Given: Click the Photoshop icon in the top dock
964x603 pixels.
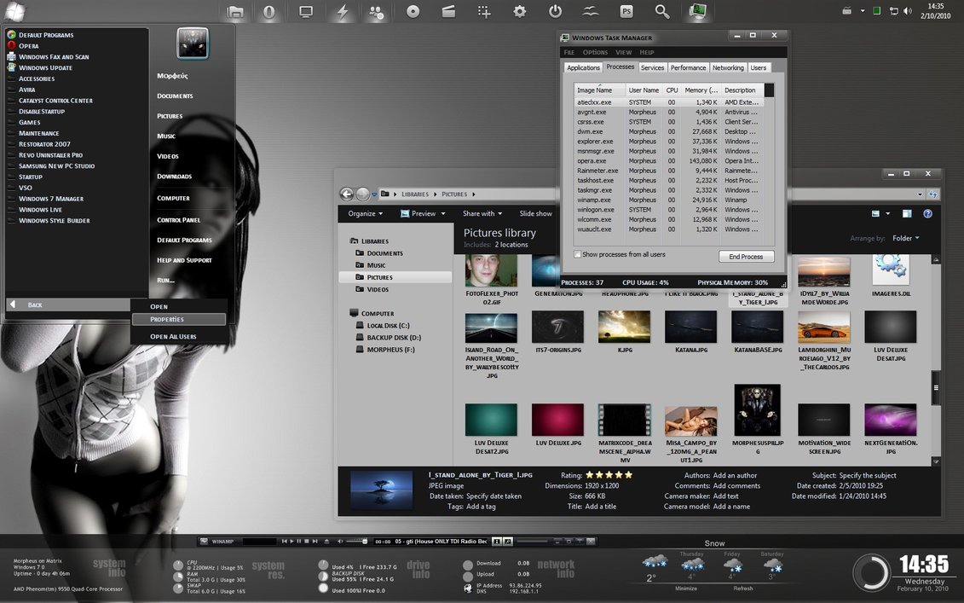Looking at the screenshot, I should coord(626,12).
